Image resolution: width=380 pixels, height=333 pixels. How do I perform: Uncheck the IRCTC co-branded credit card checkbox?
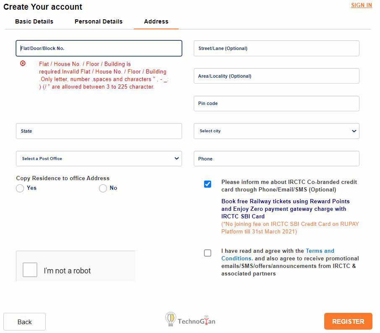coord(208,184)
